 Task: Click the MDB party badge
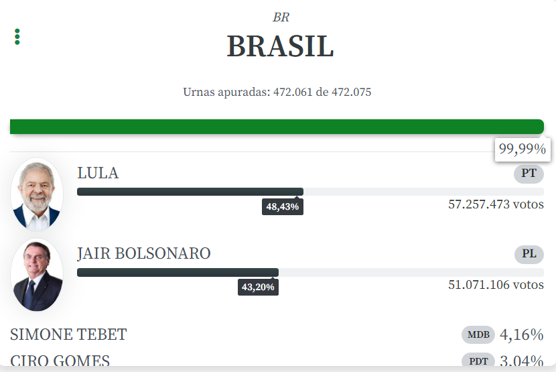[478, 334]
